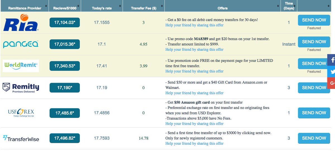Viewport: 335px width, 151px height.
Task: Open WorldRemit's share this offer link
Action: point(194,71)
